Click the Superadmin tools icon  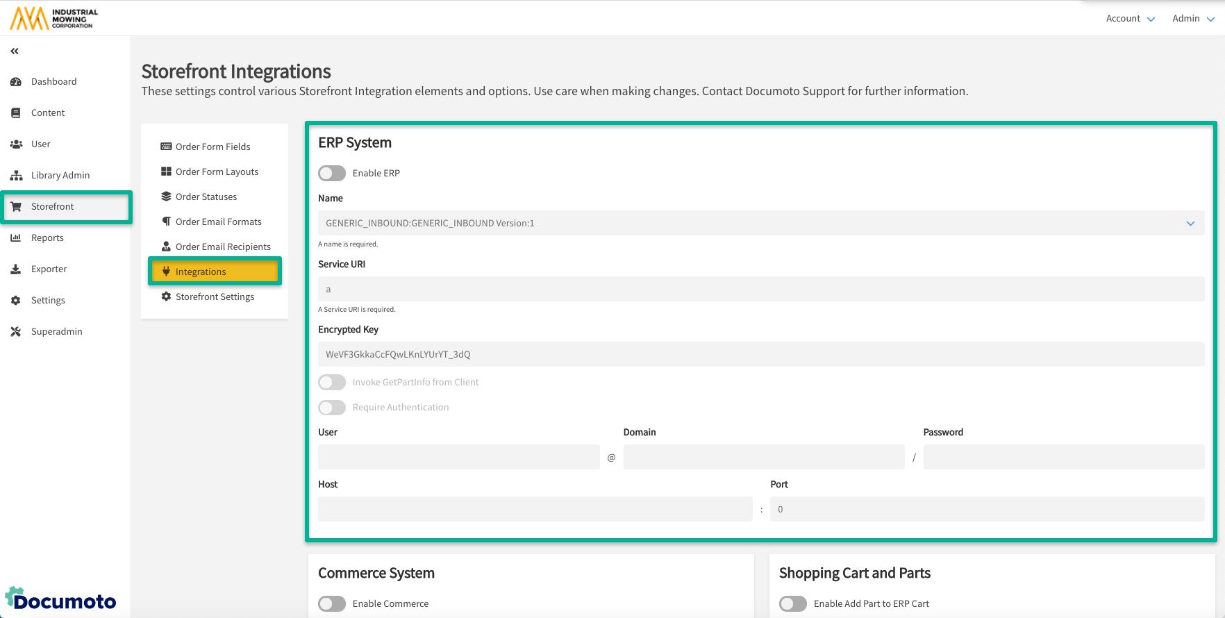click(16, 332)
